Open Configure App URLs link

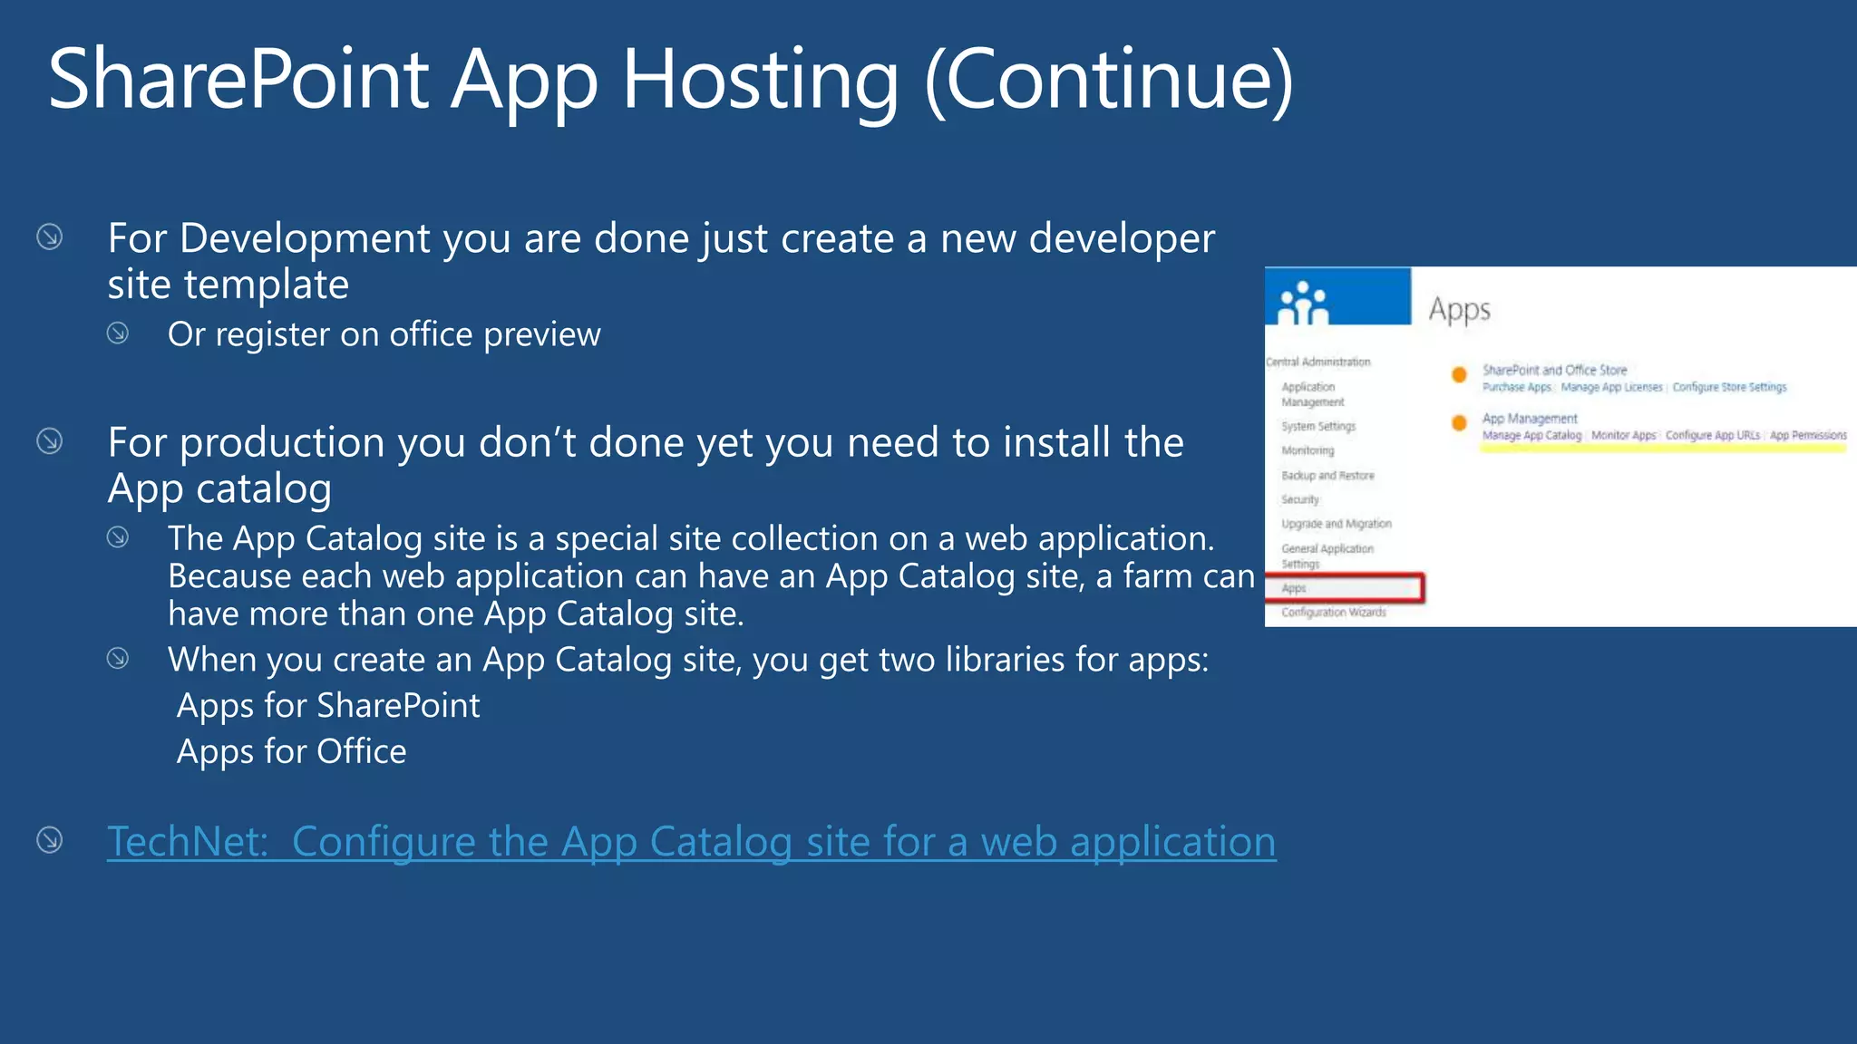coord(1712,436)
